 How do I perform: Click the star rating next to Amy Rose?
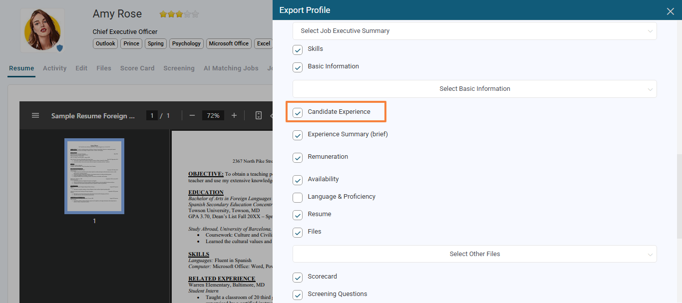coord(179,14)
